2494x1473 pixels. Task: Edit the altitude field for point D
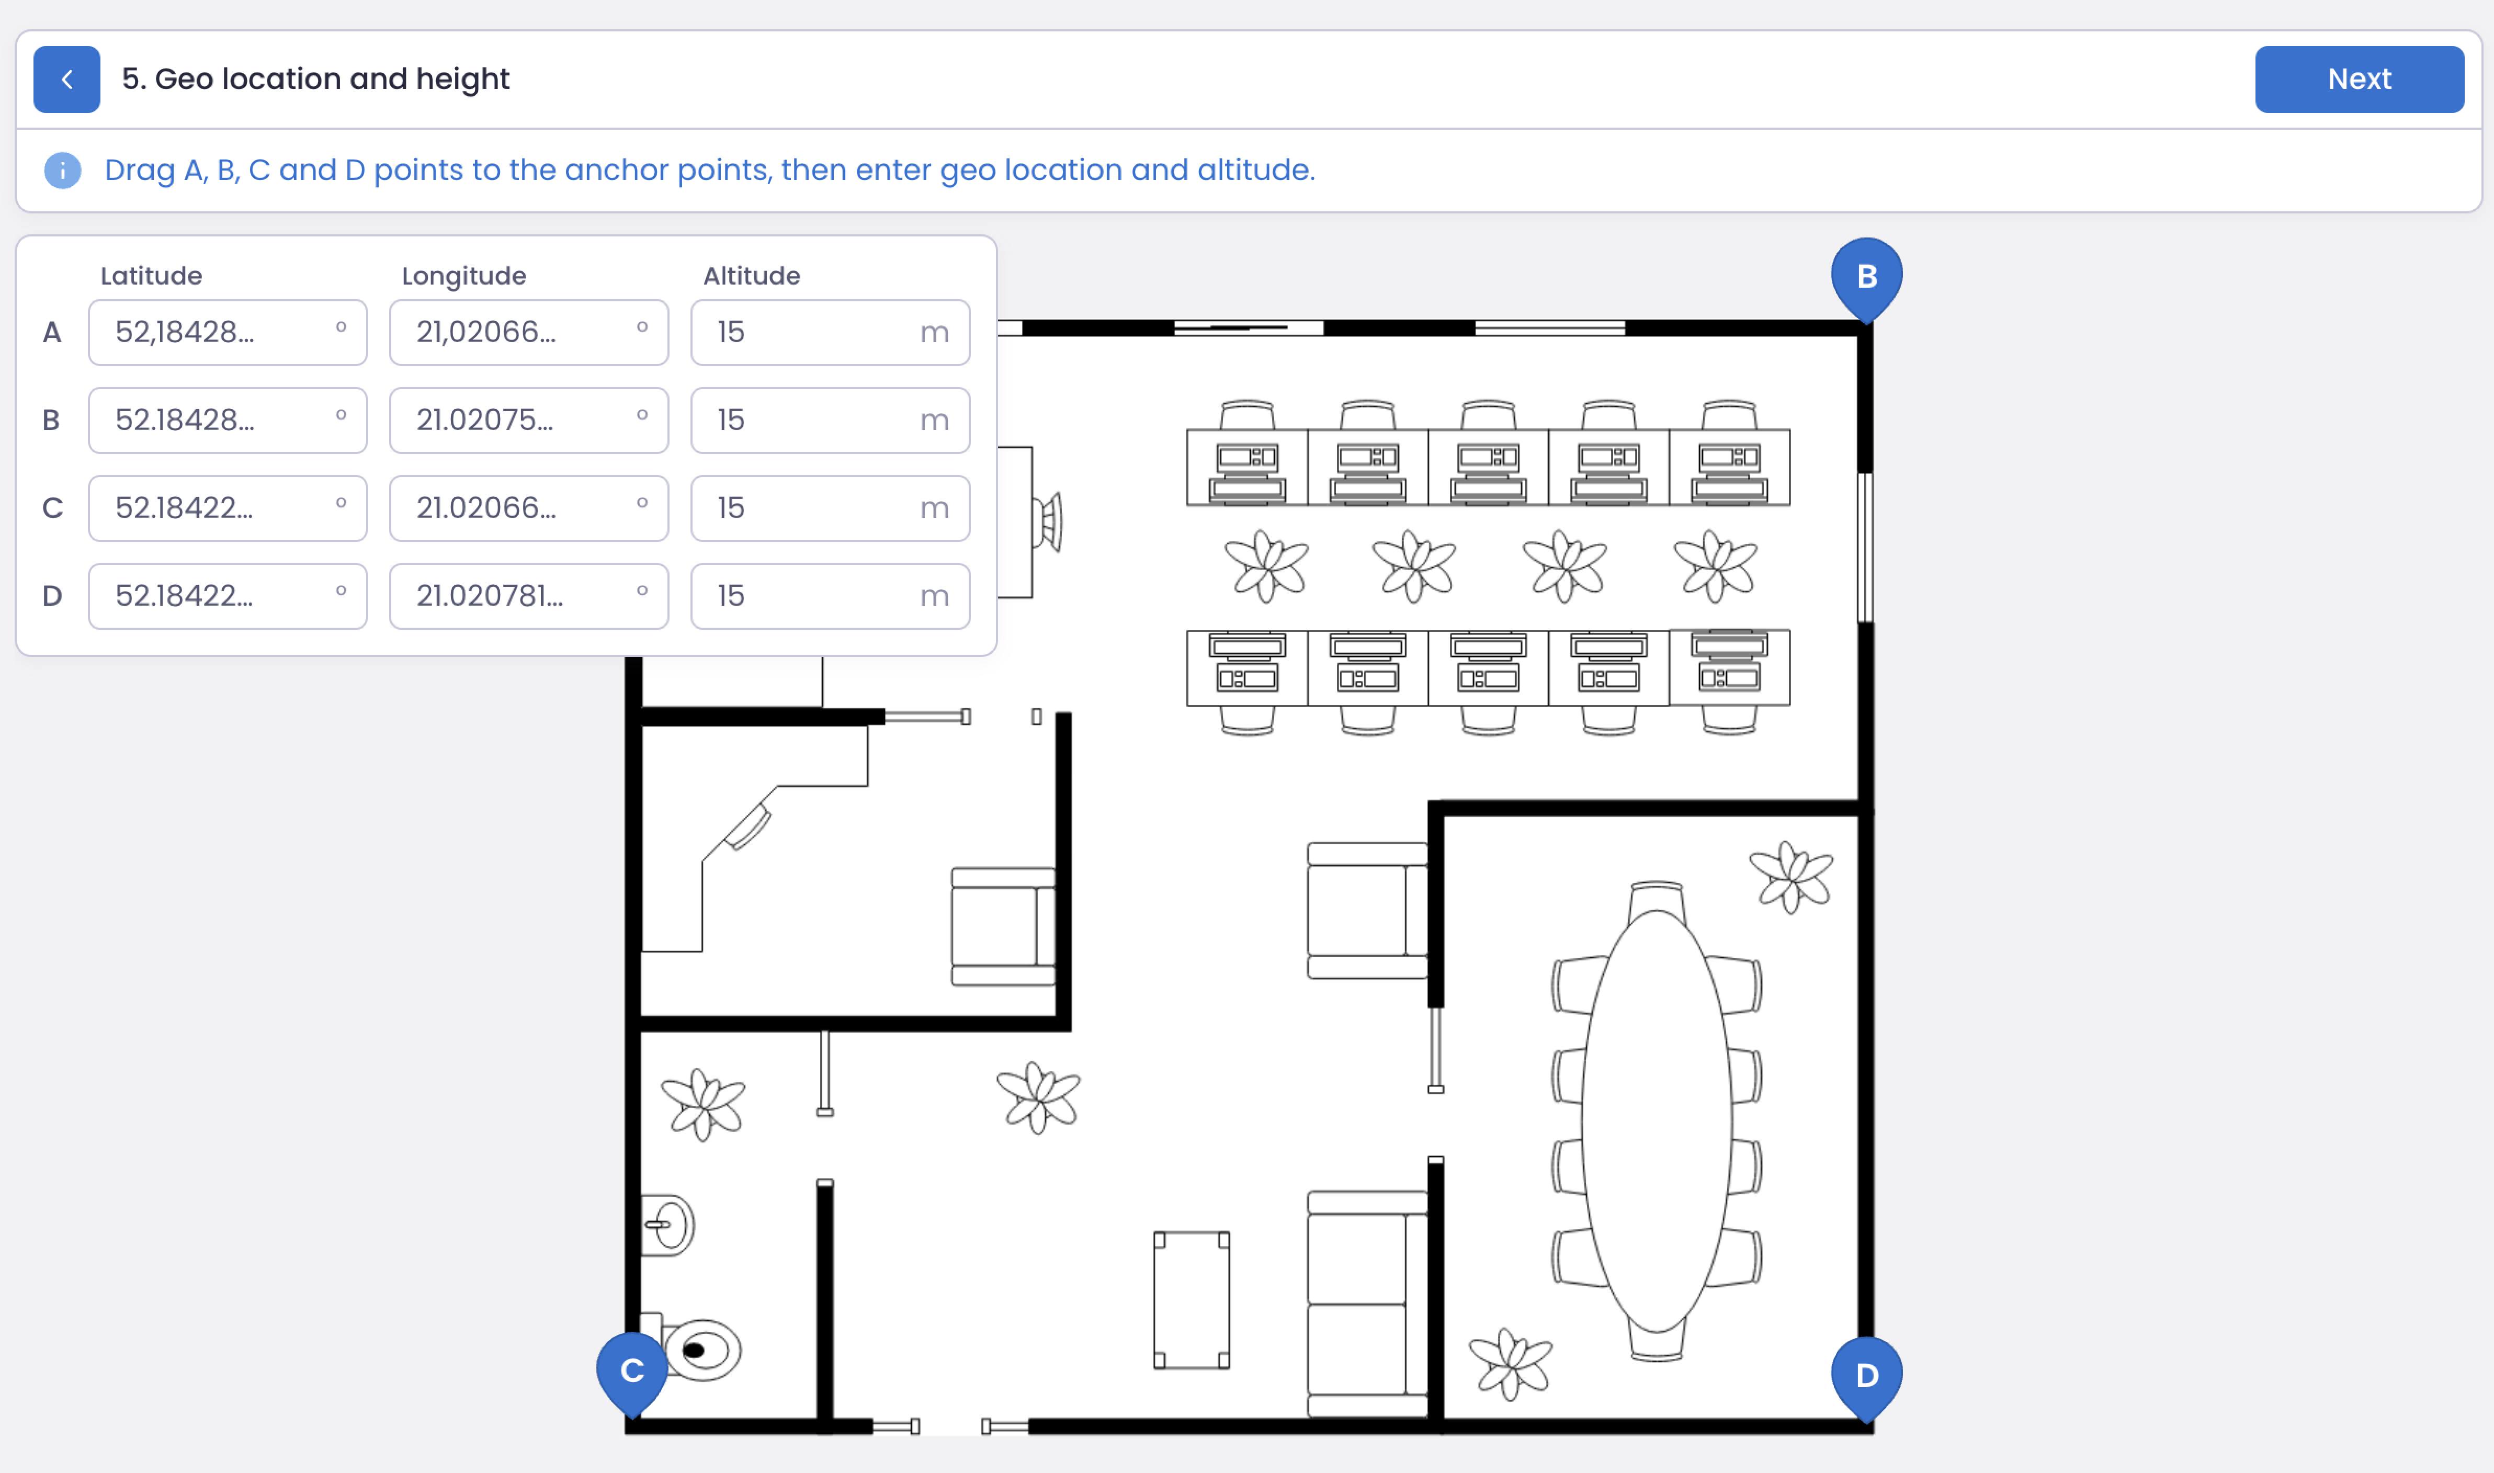point(830,596)
